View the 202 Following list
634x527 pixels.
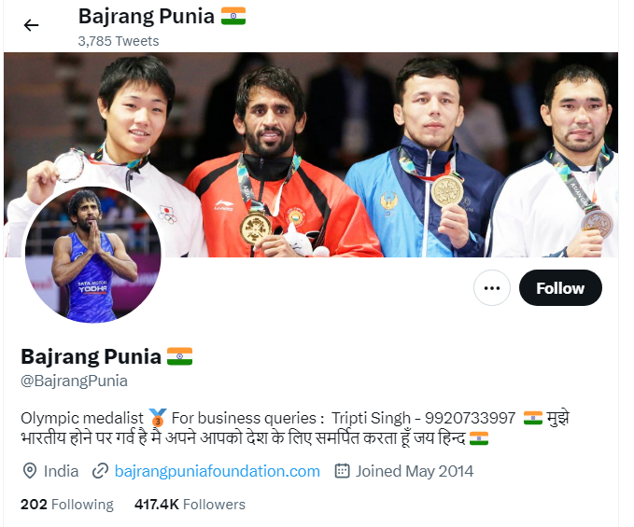[67, 505]
